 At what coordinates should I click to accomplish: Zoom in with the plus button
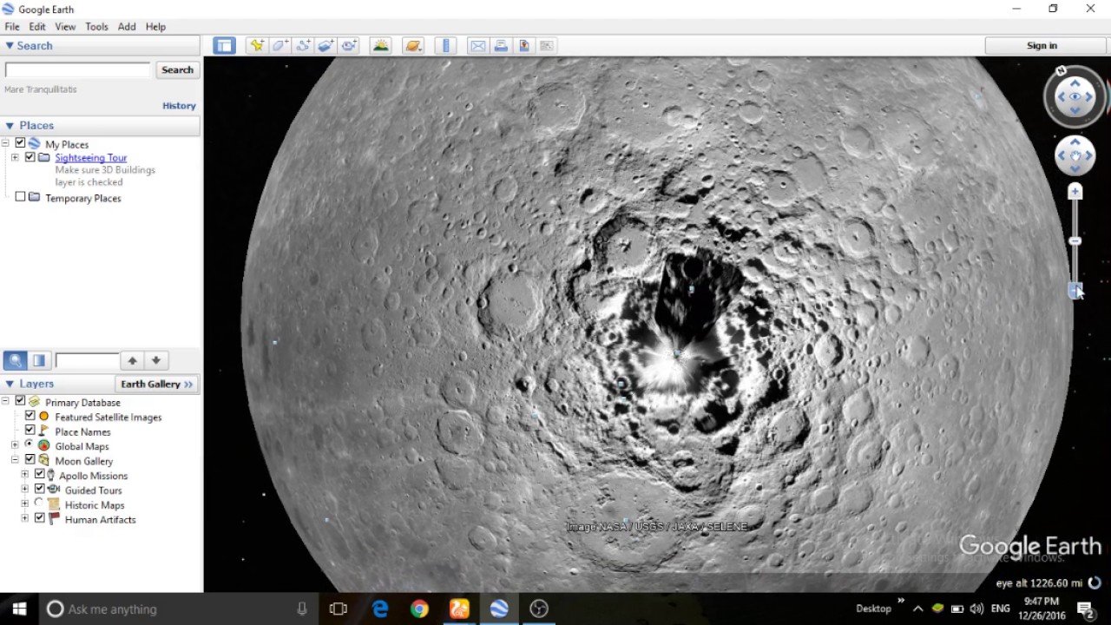tap(1075, 191)
